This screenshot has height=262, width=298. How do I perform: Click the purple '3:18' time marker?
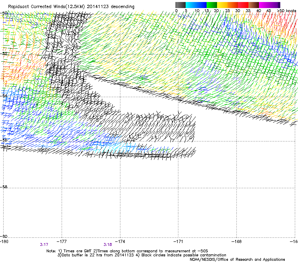(108, 245)
